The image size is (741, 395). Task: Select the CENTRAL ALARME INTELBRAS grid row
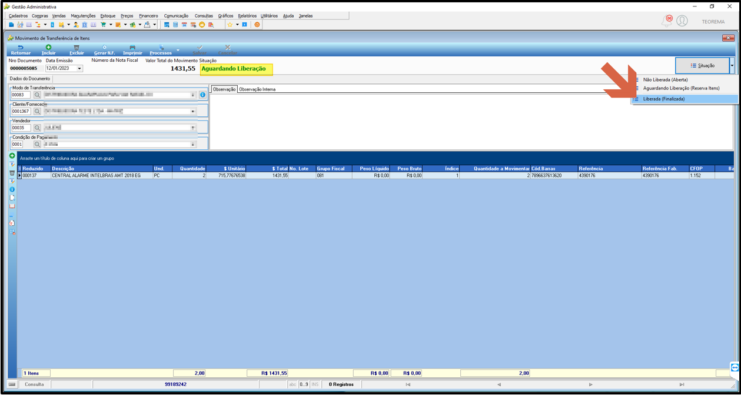pyautogui.click(x=376, y=176)
